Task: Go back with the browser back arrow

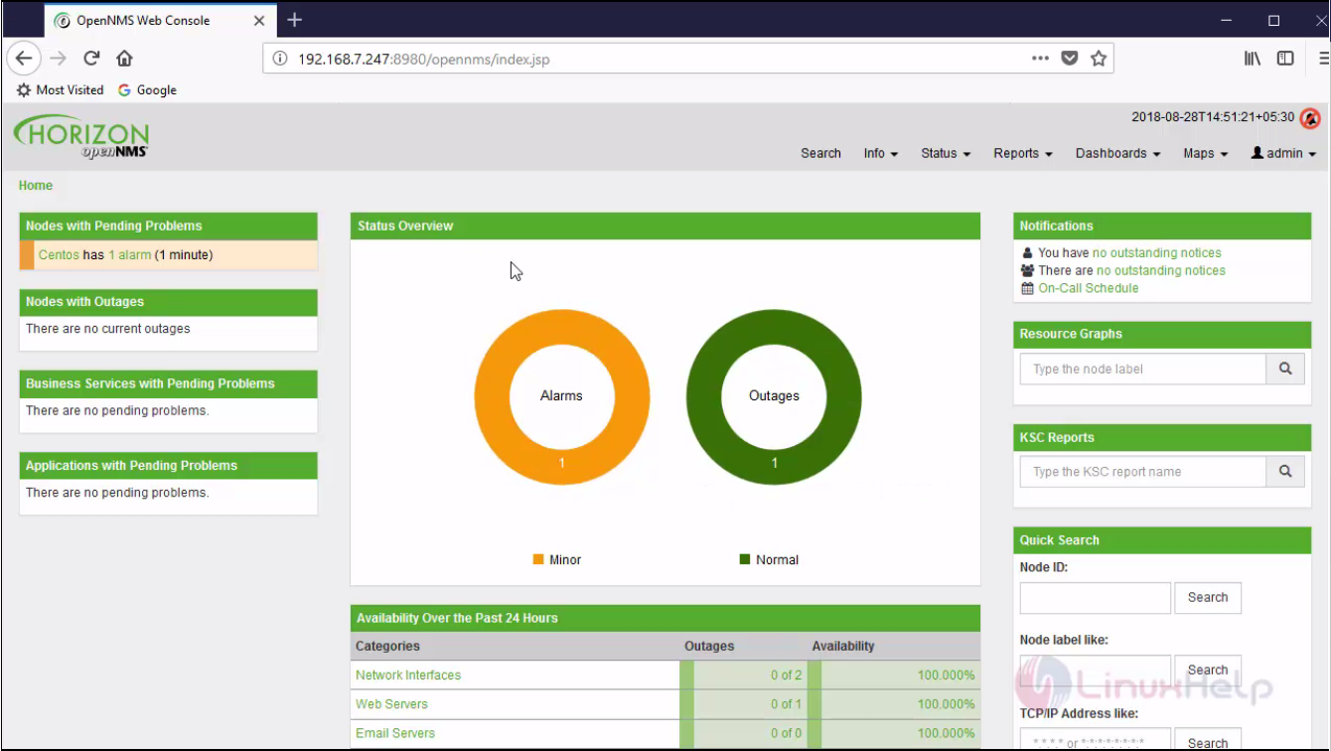Action: [24, 59]
